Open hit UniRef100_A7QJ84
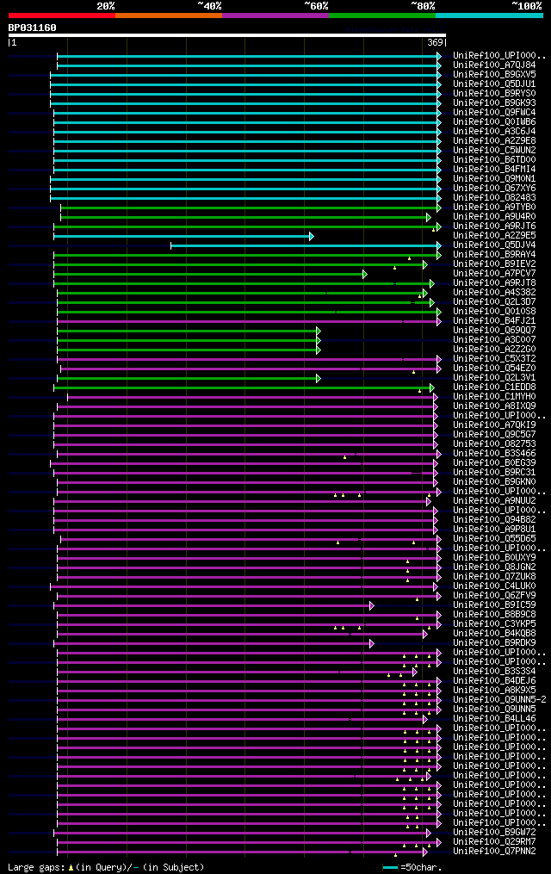 (495, 65)
